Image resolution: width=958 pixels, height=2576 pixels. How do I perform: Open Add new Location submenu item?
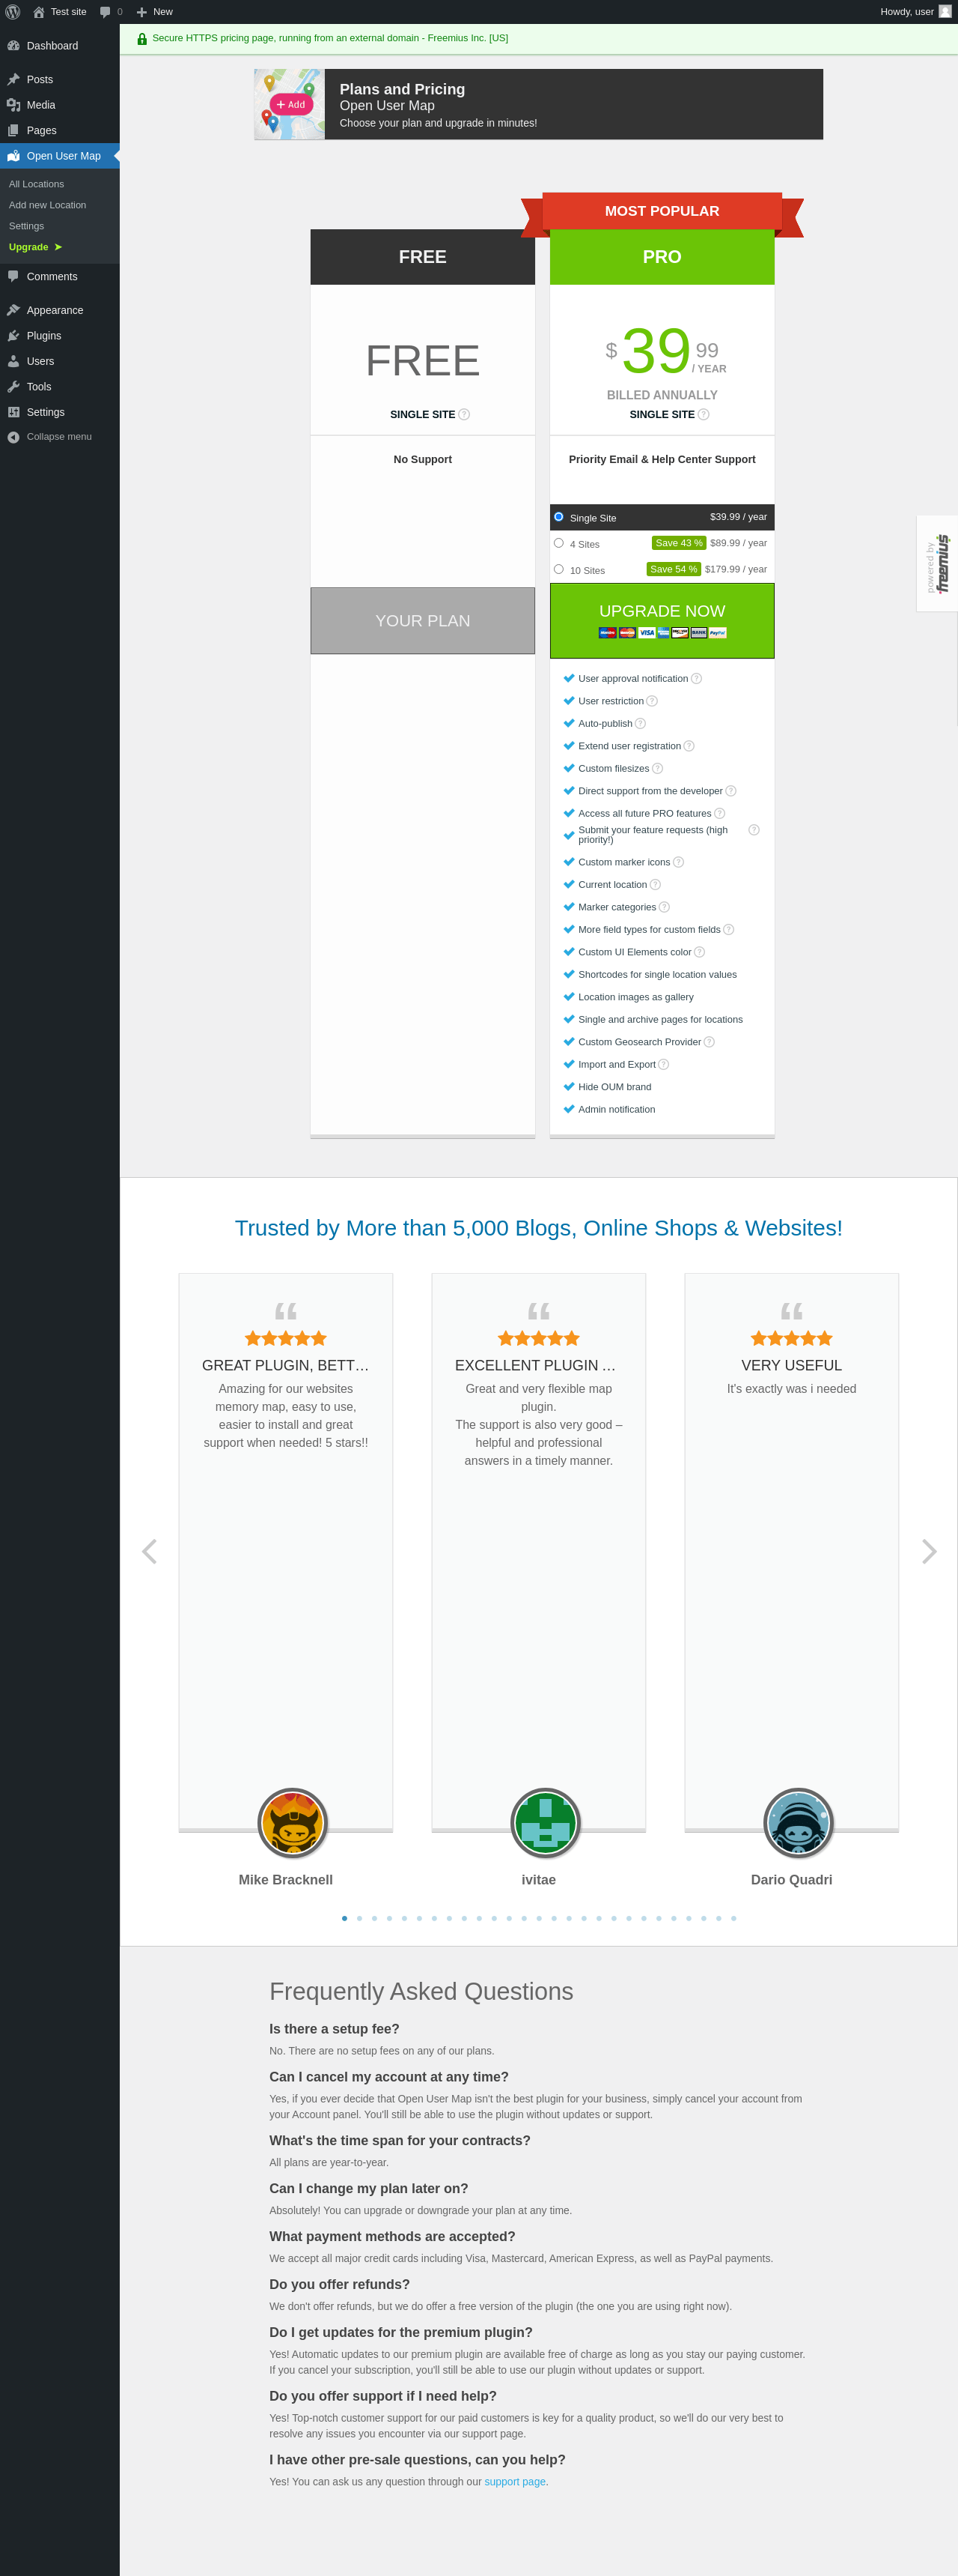point(48,205)
